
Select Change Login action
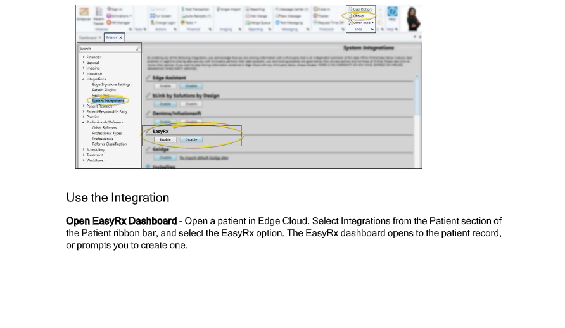tap(163, 22)
